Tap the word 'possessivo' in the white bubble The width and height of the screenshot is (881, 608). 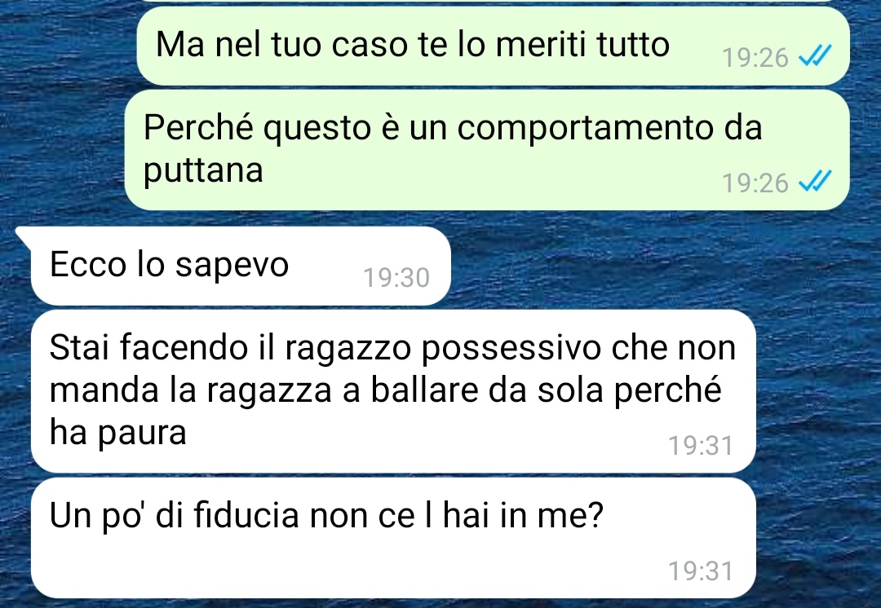point(511,349)
